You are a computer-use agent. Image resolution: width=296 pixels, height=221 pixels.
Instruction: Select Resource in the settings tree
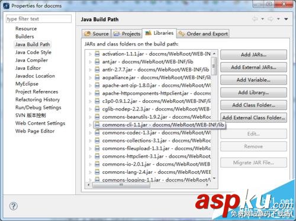pos(26,28)
